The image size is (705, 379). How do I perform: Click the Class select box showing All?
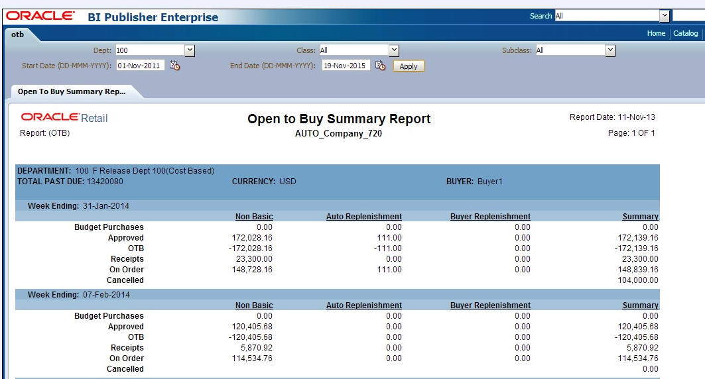359,50
